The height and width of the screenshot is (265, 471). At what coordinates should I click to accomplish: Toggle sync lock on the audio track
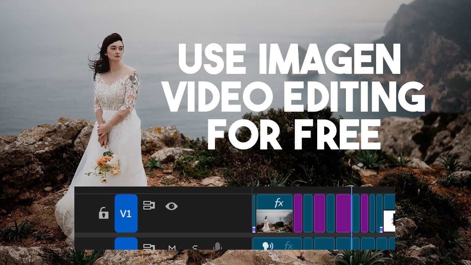149,247
